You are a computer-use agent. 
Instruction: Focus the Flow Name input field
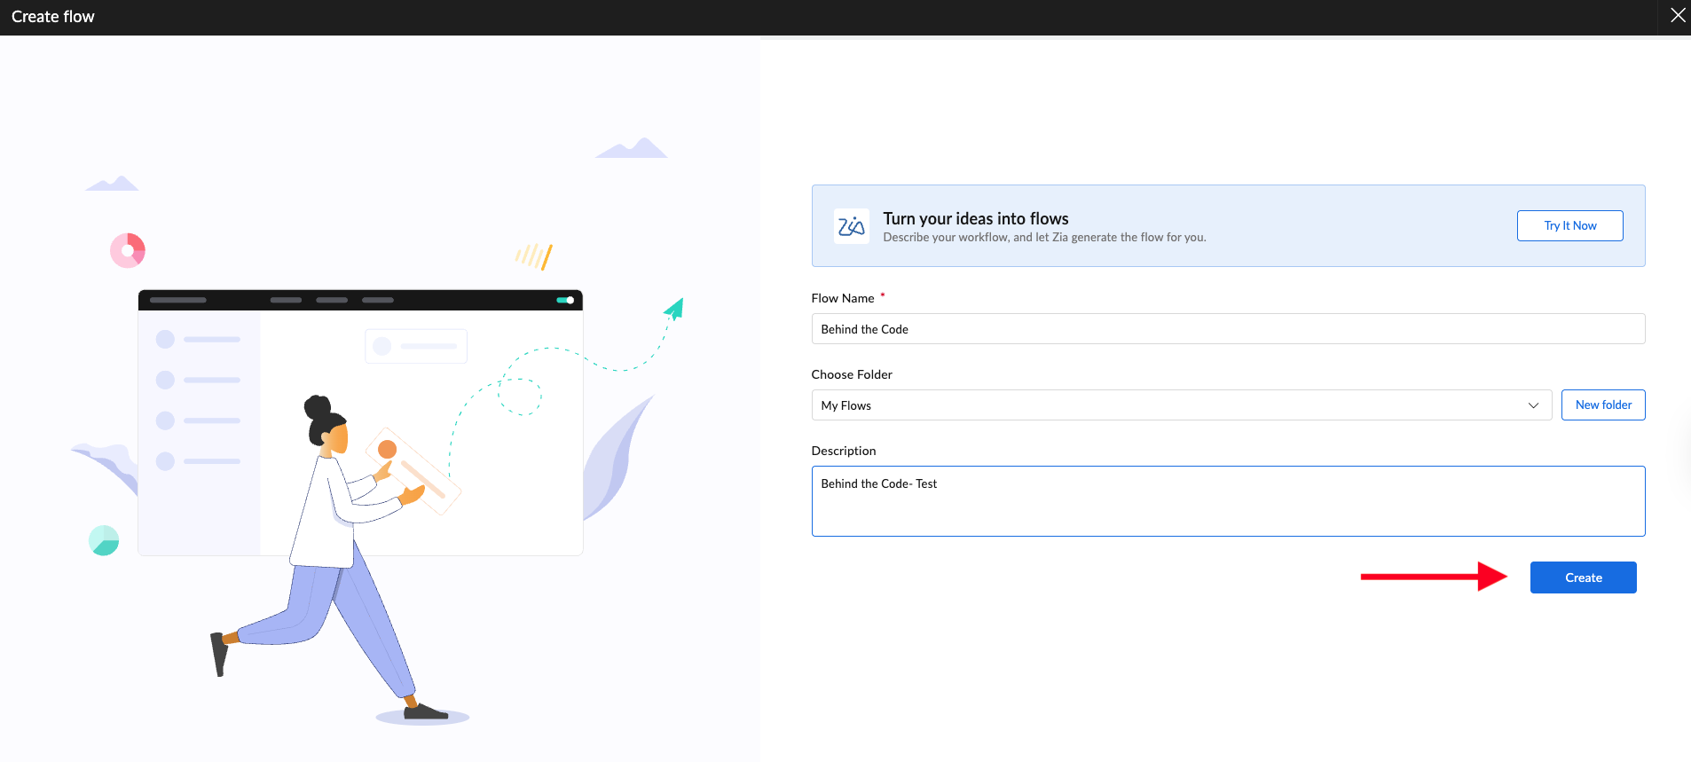pos(1227,329)
